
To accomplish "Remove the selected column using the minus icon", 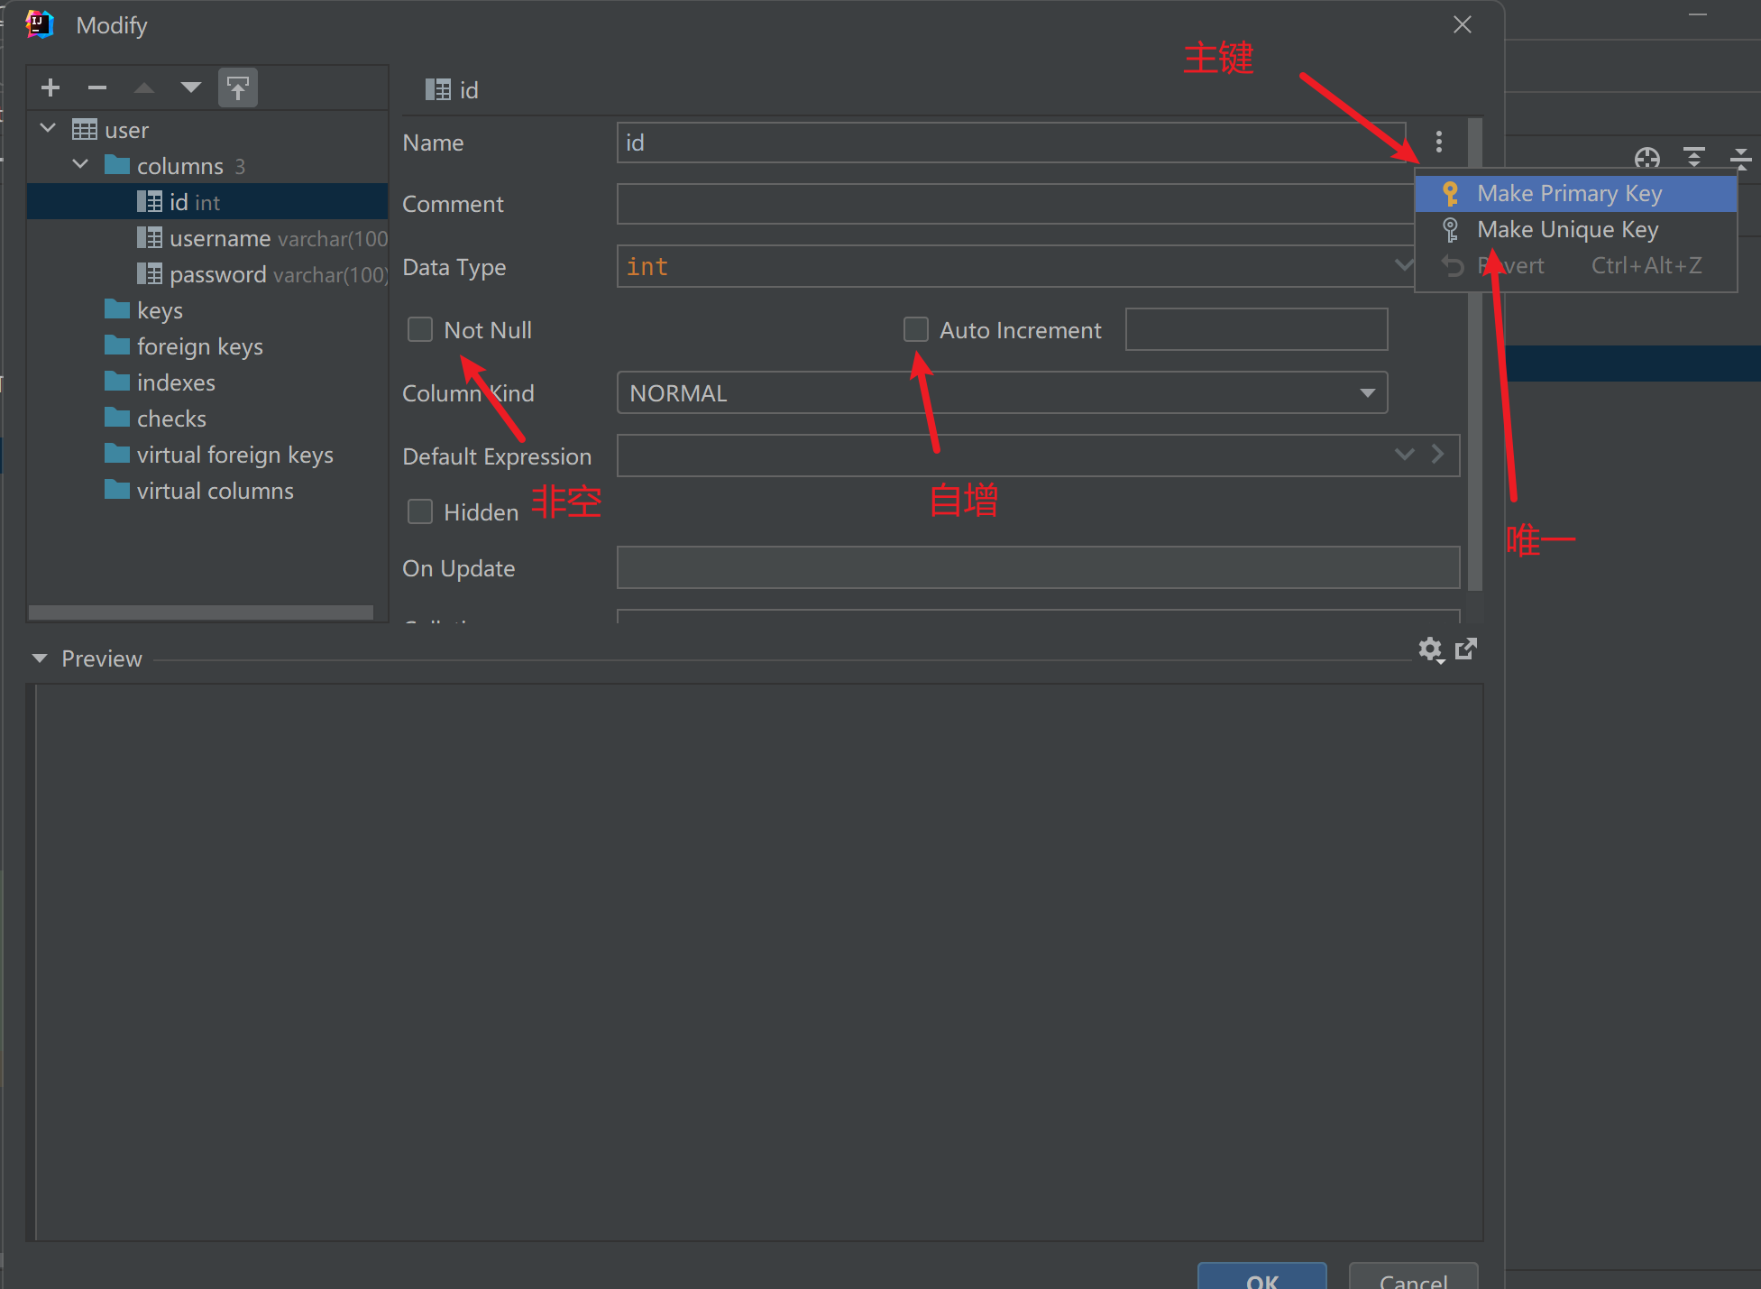I will click(x=96, y=87).
